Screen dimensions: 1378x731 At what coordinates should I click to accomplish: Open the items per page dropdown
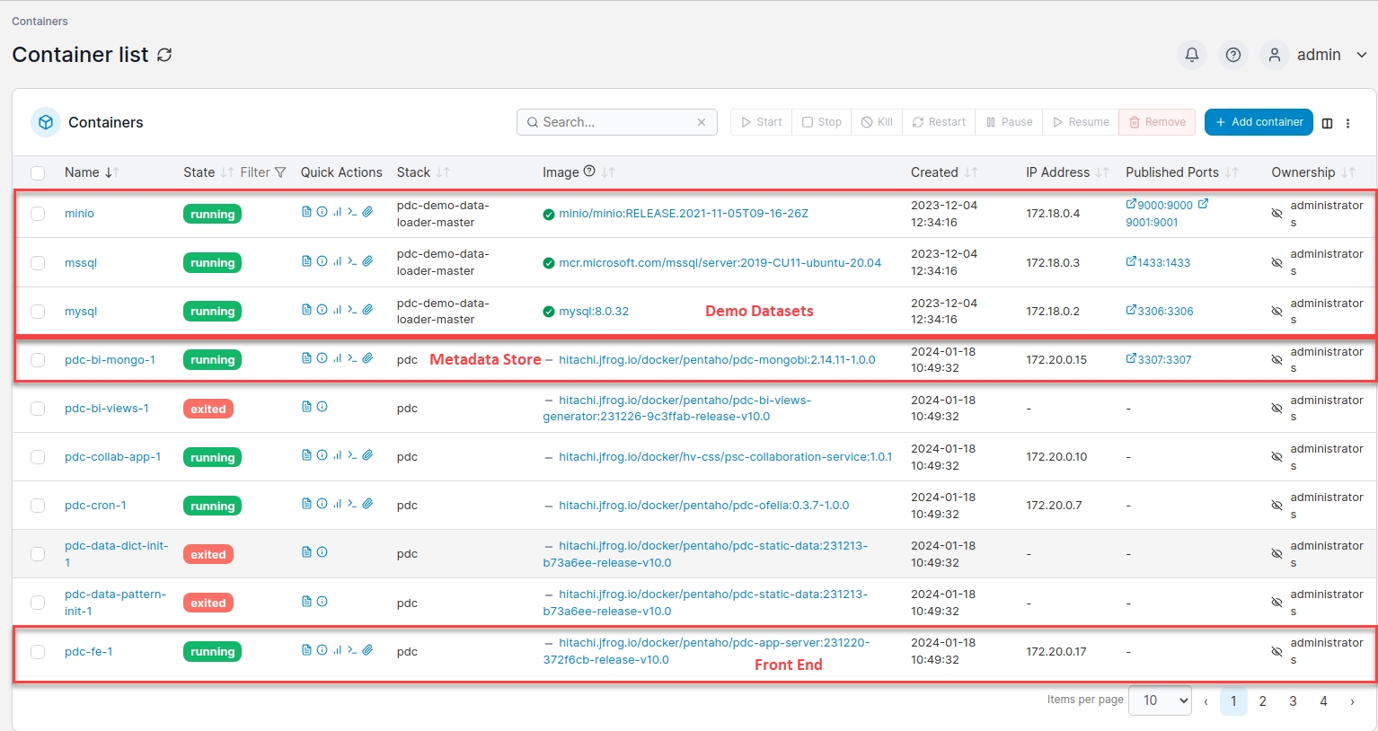tap(1160, 700)
